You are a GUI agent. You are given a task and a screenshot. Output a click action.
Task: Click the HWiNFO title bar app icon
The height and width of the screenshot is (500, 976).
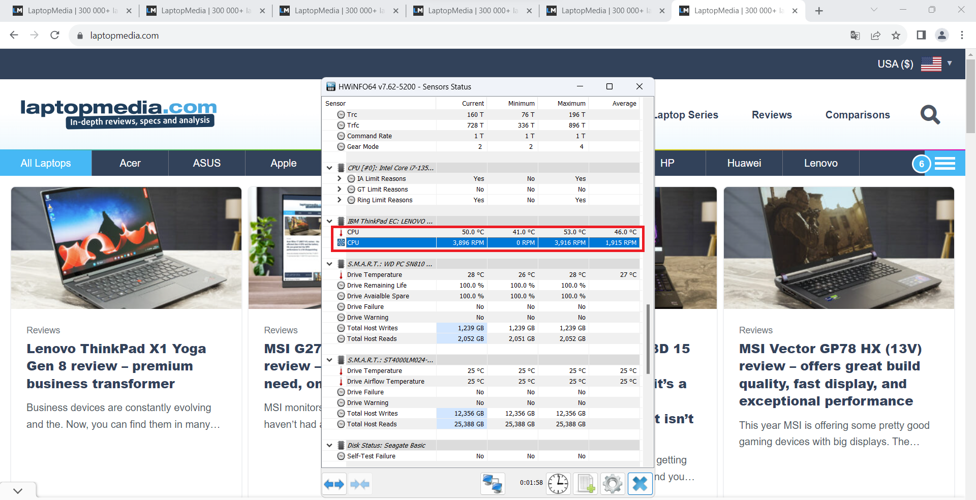(331, 87)
